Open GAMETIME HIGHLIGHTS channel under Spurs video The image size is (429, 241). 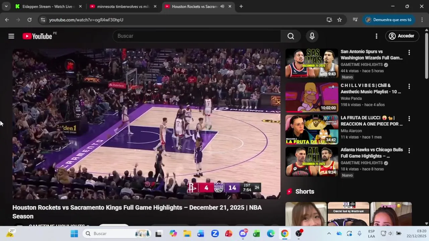click(362, 65)
